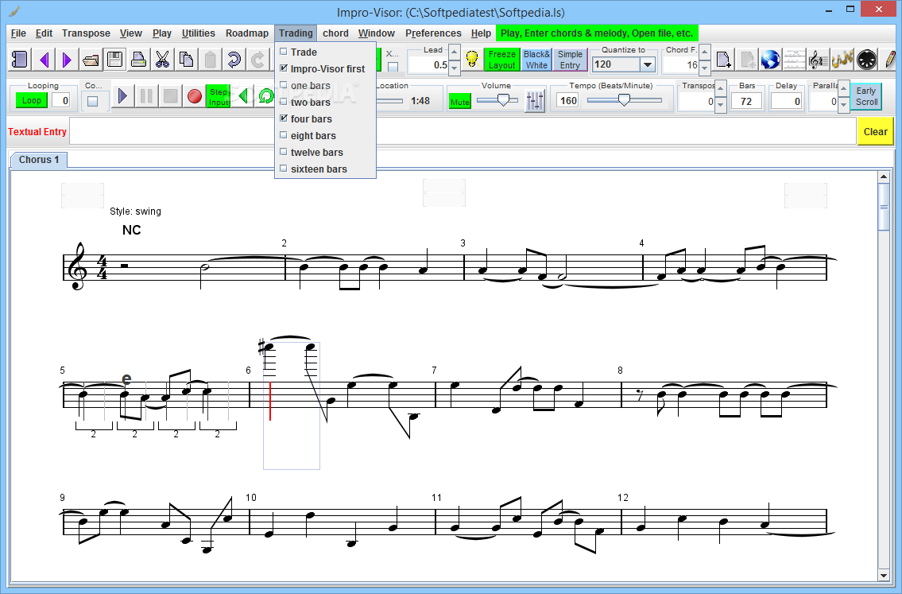
Task: Pause playback with the pause button
Action: point(147,95)
